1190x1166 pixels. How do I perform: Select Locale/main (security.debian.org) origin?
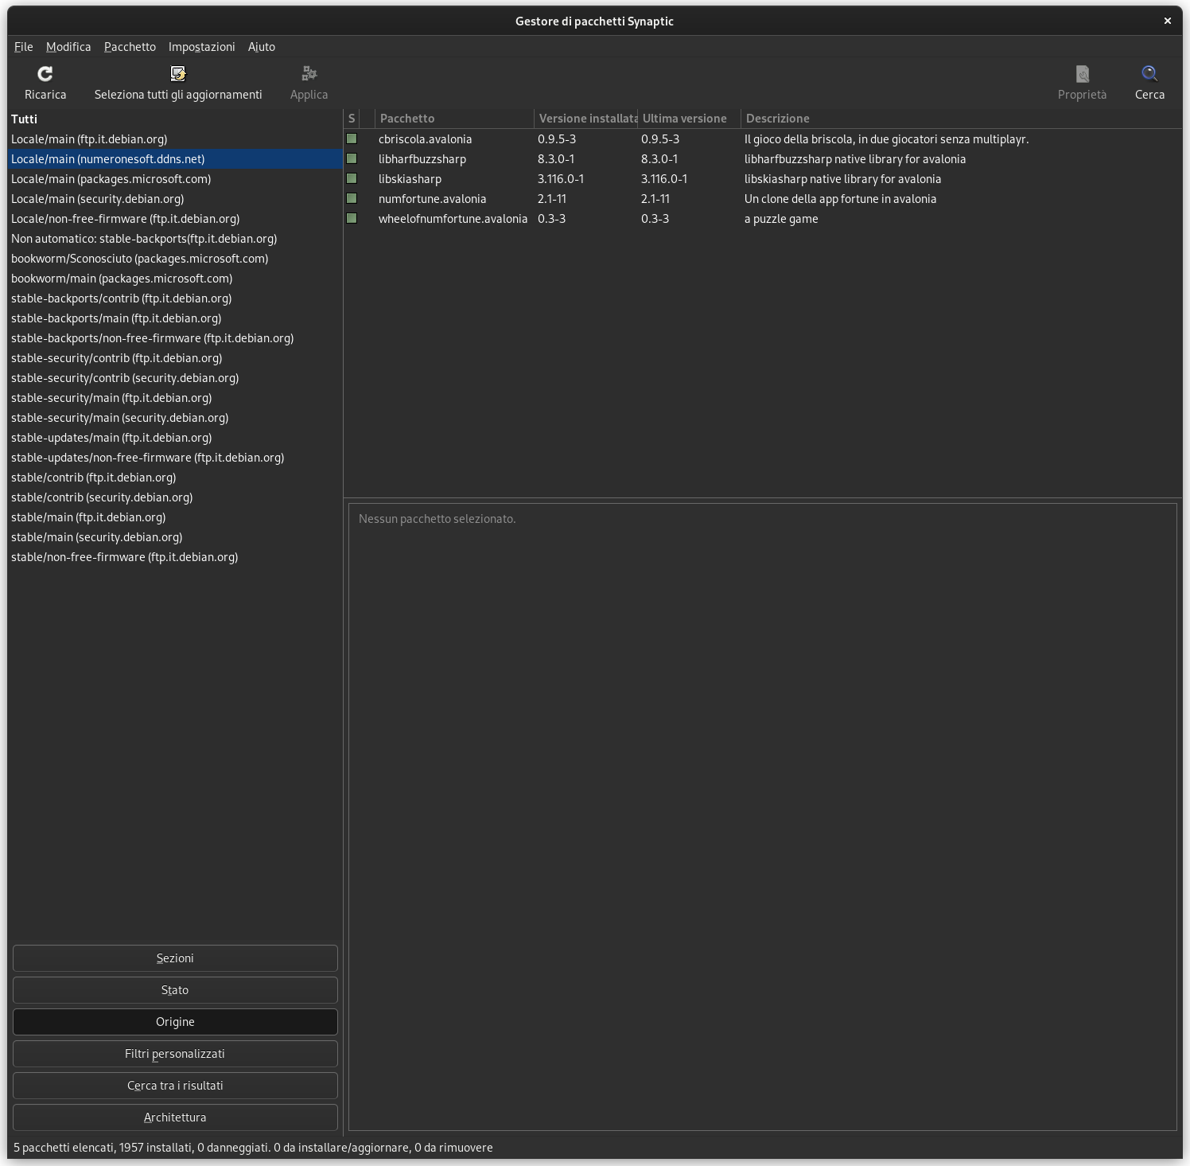coord(175,199)
